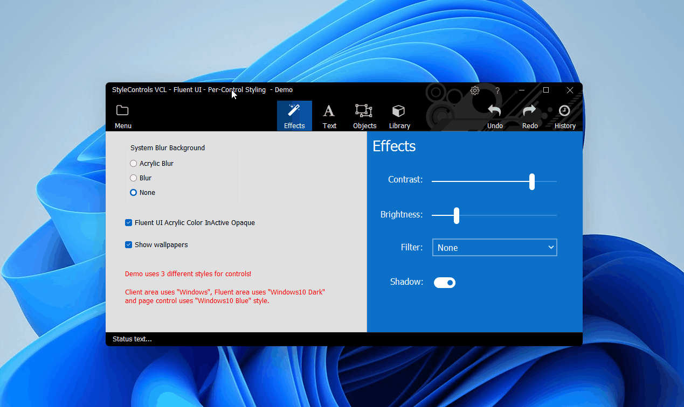Open the Filter dropdown
684x407 pixels.
494,248
